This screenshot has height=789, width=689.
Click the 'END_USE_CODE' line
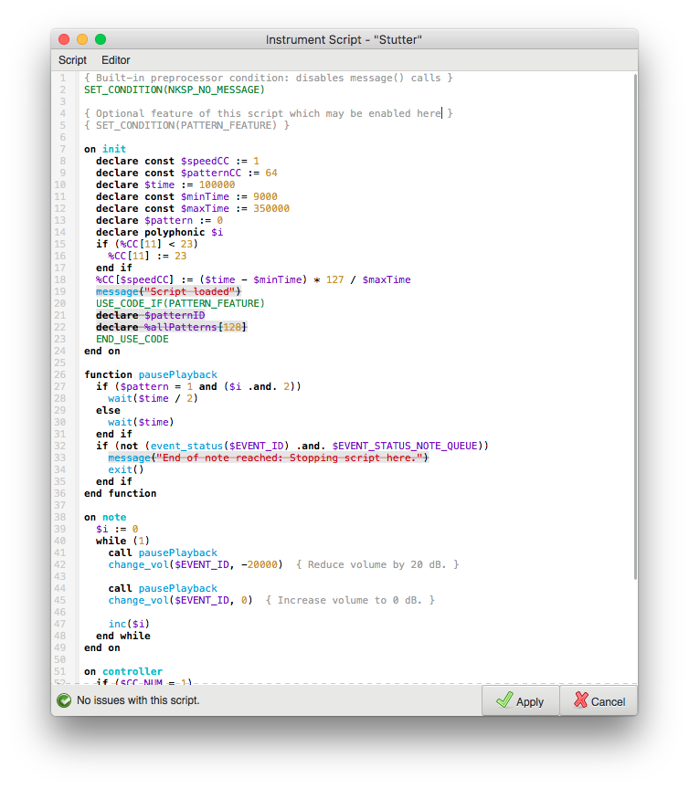pos(132,339)
